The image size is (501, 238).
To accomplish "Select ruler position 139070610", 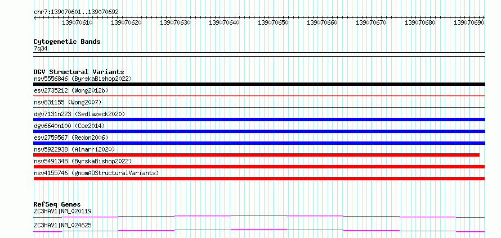I will tap(77, 22).
